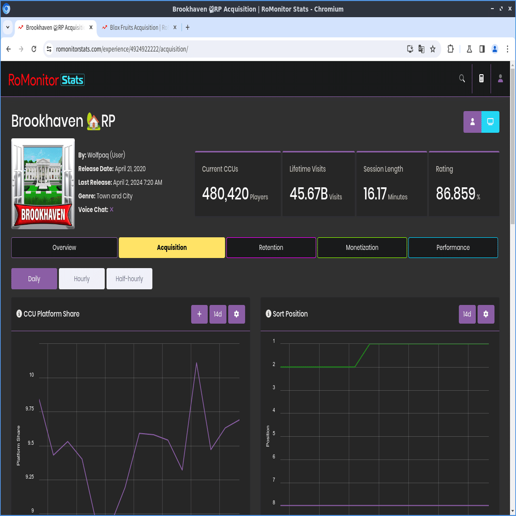Click the Genre Town and City text
This screenshot has height=516, width=516.
[106, 196]
